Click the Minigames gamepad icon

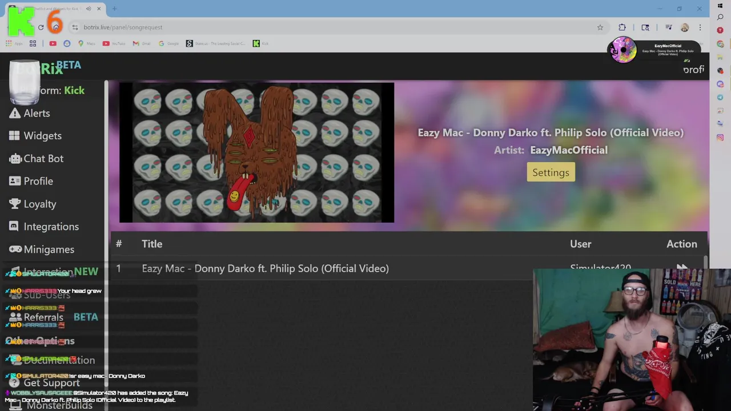15,249
